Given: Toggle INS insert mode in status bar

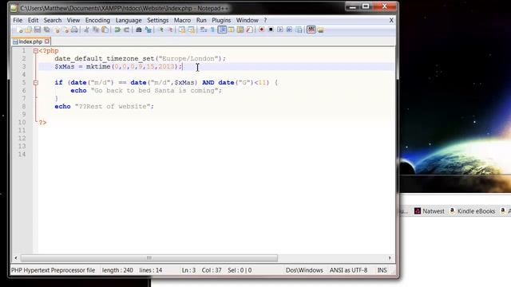Looking at the screenshot, I should (382, 270).
